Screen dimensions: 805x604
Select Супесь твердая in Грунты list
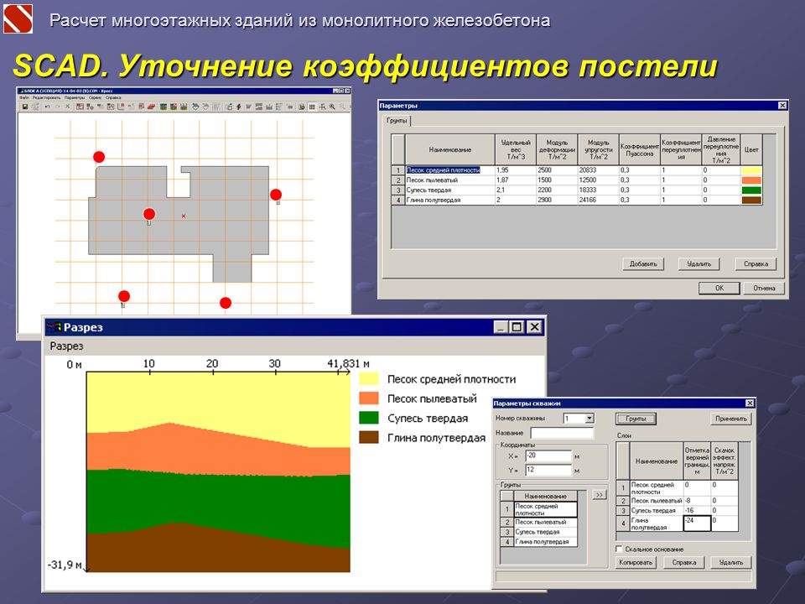pyautogui.click(x=545, y=532)
